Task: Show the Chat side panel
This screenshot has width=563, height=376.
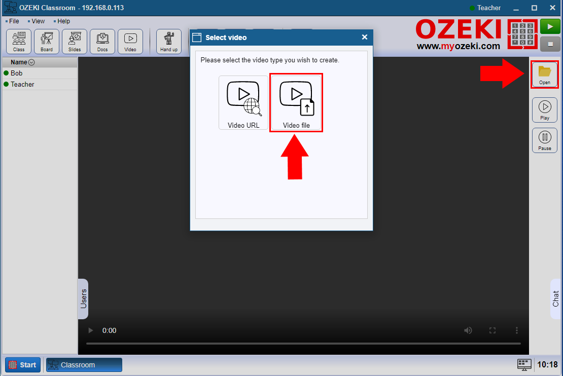Action: coord(555,299)
